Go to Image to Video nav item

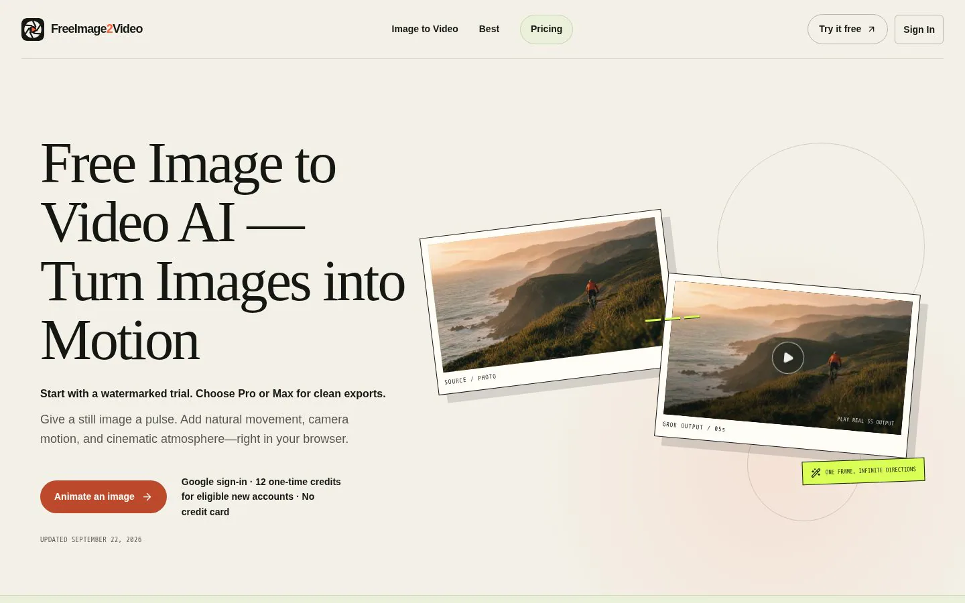pos(425,29)
